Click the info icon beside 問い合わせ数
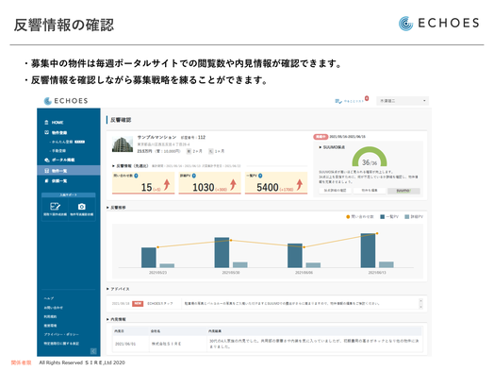Image resolution: width=494 pixels, height=371 pixels. [x=136, y=176]
